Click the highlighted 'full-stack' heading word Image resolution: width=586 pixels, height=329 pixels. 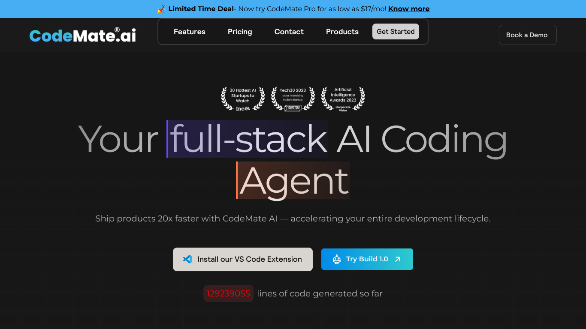coord(248,139)
